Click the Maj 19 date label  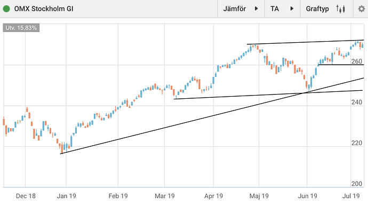(259, 196)
